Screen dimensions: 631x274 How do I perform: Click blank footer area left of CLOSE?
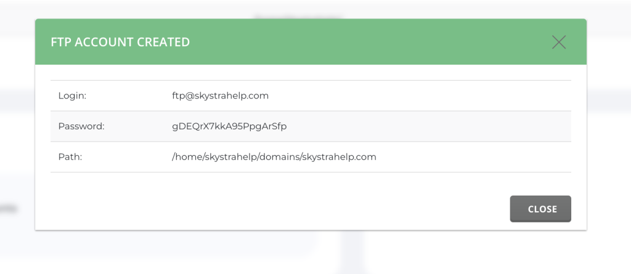(x=277, y=209)
